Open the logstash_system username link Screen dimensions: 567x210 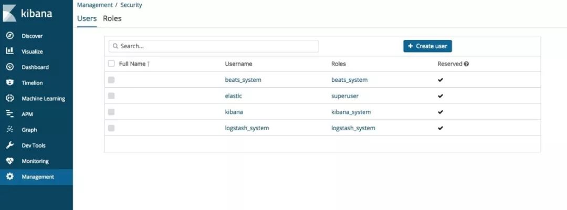247,128
